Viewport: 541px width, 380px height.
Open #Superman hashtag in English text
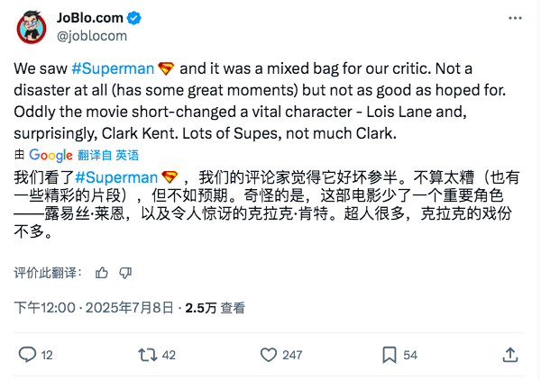point(113,68)
